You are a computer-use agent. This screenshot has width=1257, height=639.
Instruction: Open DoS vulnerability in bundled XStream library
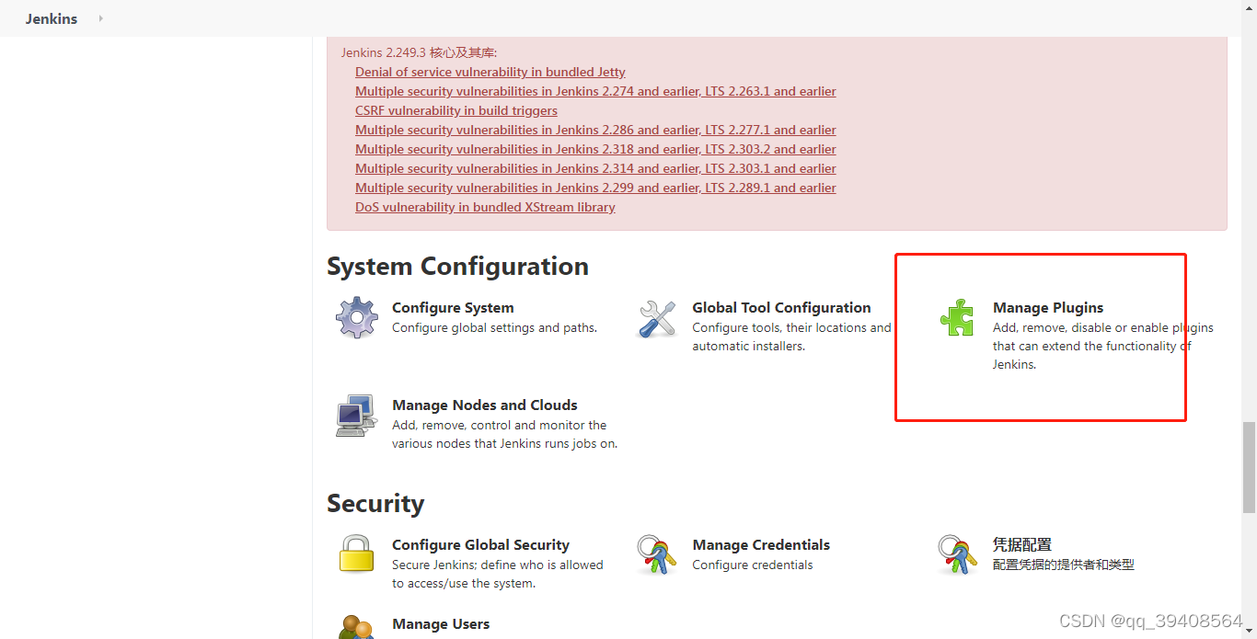pos(485,207)
